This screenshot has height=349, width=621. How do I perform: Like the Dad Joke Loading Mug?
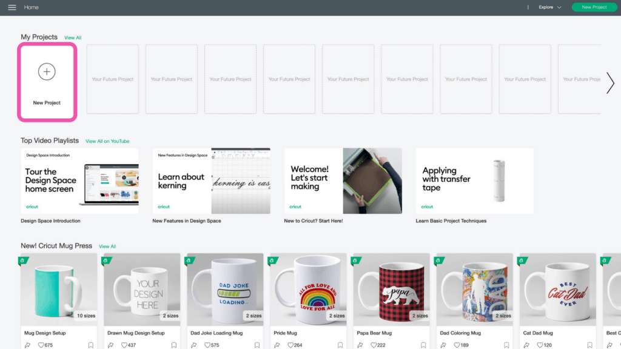tap(207, 345)
